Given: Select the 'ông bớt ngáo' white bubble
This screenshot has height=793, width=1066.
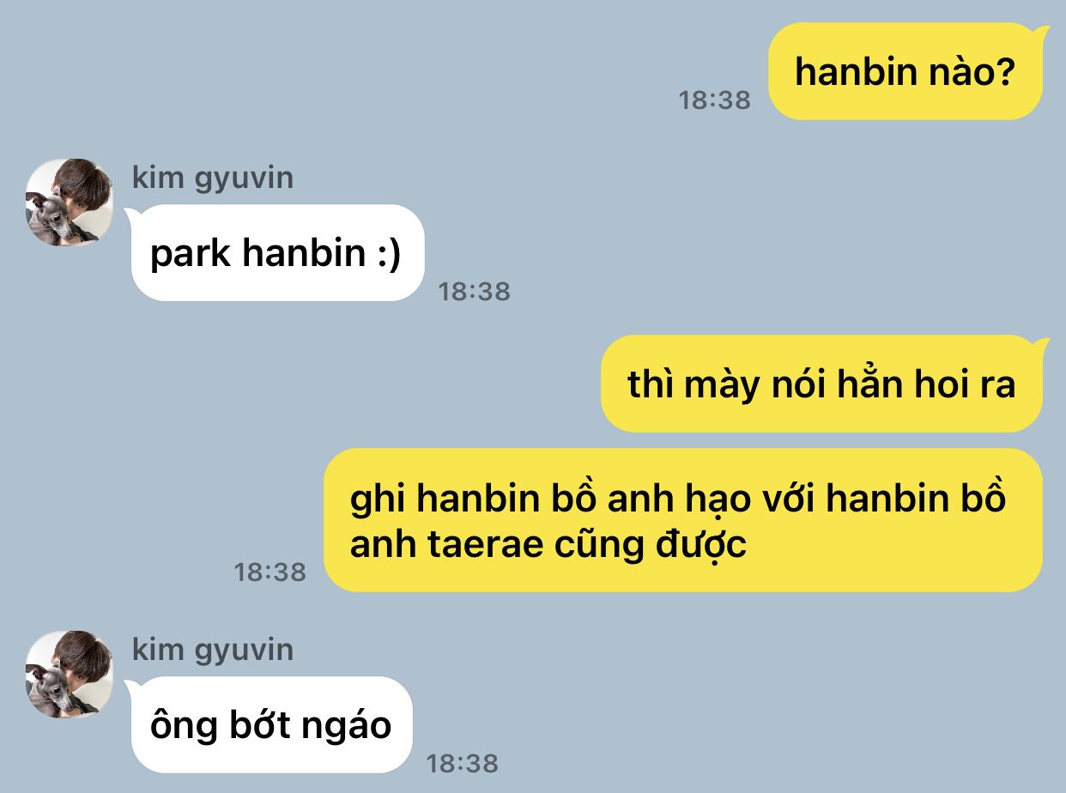Looking at the screenshot, I should tap(271, 725).
